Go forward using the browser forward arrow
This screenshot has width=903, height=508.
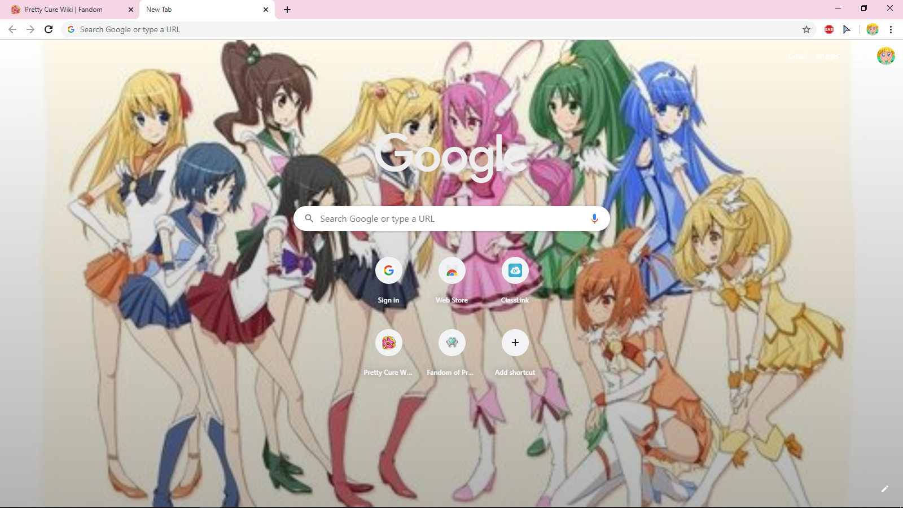tap(30, 29)
